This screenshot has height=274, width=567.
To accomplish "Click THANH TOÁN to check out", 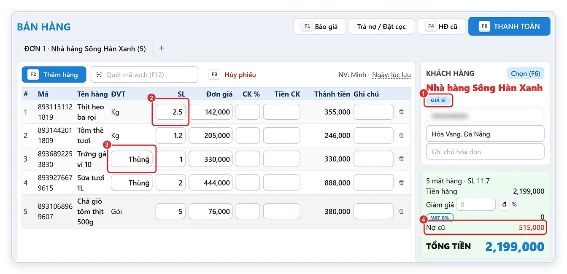I will 509,26.
